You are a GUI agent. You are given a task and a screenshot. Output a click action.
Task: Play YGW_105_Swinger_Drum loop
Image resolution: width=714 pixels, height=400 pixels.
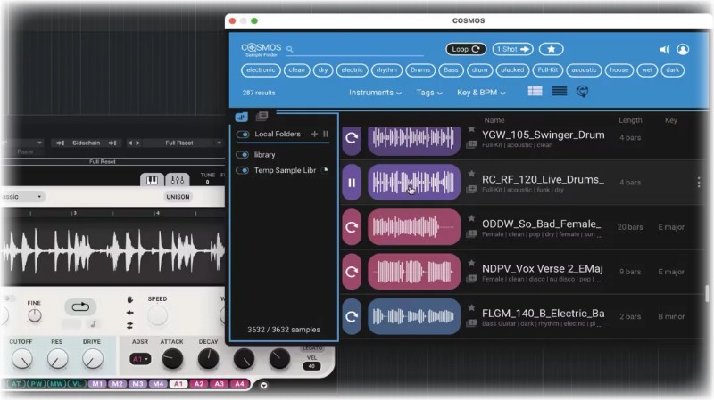(x=352, y=138)
